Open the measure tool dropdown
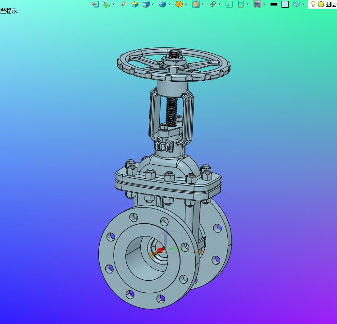Image resolution: width=337 pixels, height=324 pixels. click(247, 5)
